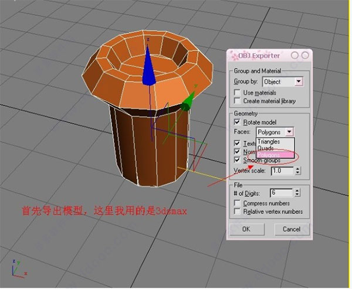Toggle the Rotate model checkbox
Image resolution: width=352 pixels, height=289 pixels.
[237, 122]
